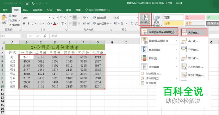Image resolution: width=219 pixels, height=115 pixels.
Task: Select Between rule option
Action: [194, 50]
